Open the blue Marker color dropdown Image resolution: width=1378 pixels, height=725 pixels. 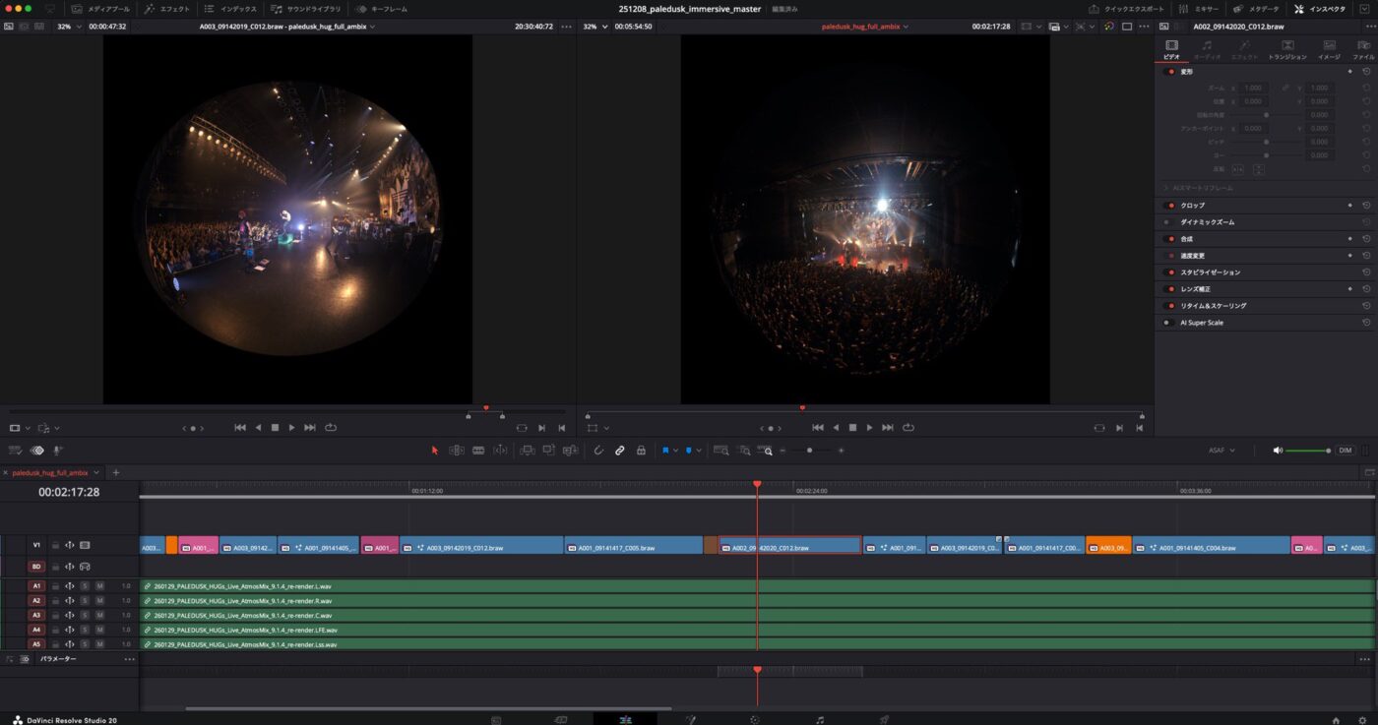click(700, 451)
